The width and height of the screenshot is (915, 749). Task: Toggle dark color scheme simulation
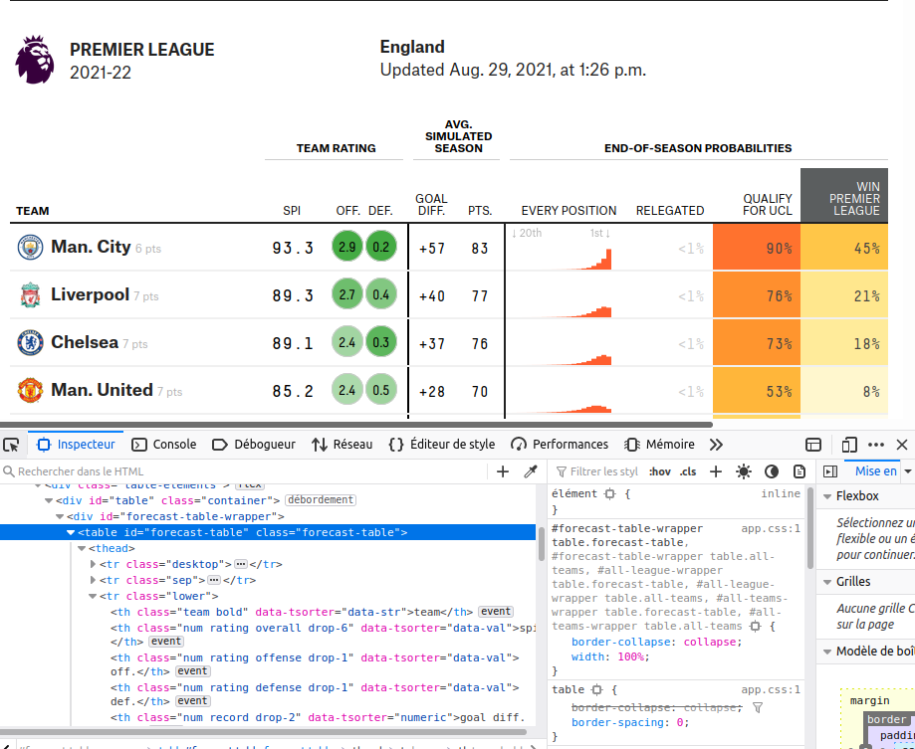click(x=772, y=471)
